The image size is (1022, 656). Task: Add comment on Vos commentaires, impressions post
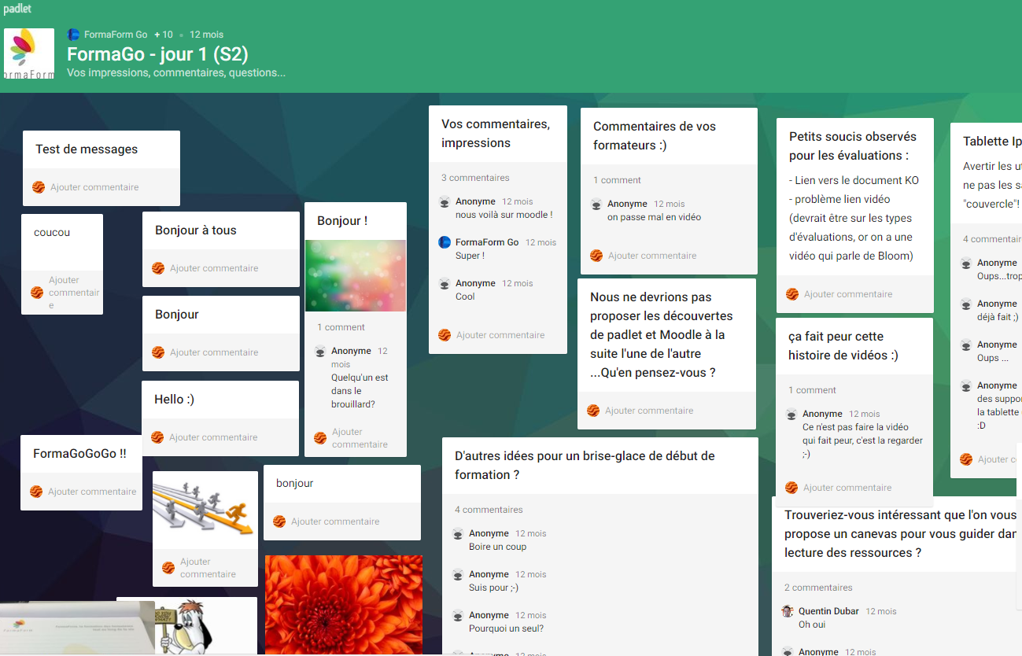click(x=500, y=335)
